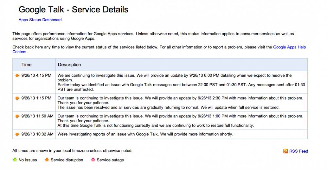Click the Description column header
This screenshot has width=327, height=170.
[x=69, y=65]
